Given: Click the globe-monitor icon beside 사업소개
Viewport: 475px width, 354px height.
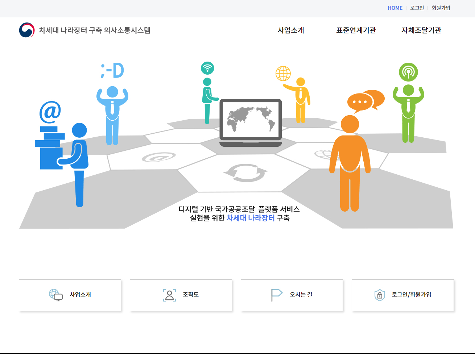Looking at the screenshot, I should pos(55,295).
